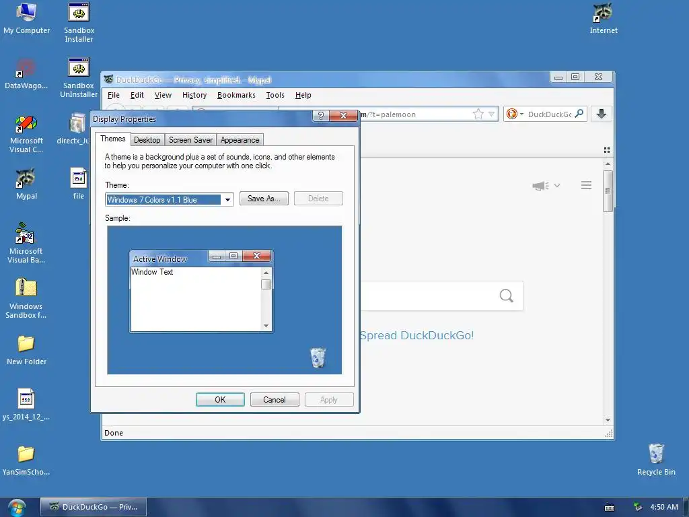Bookmark page with star icon in Mypal

tap(478, 114)
